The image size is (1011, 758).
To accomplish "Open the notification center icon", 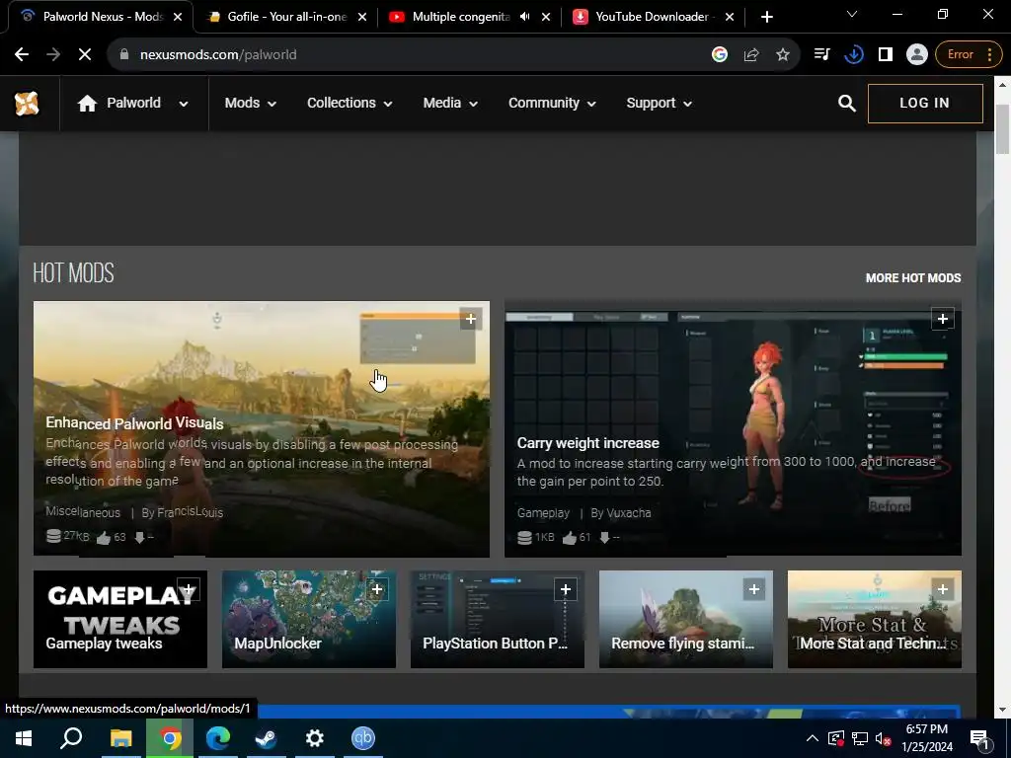I will 978,738.
